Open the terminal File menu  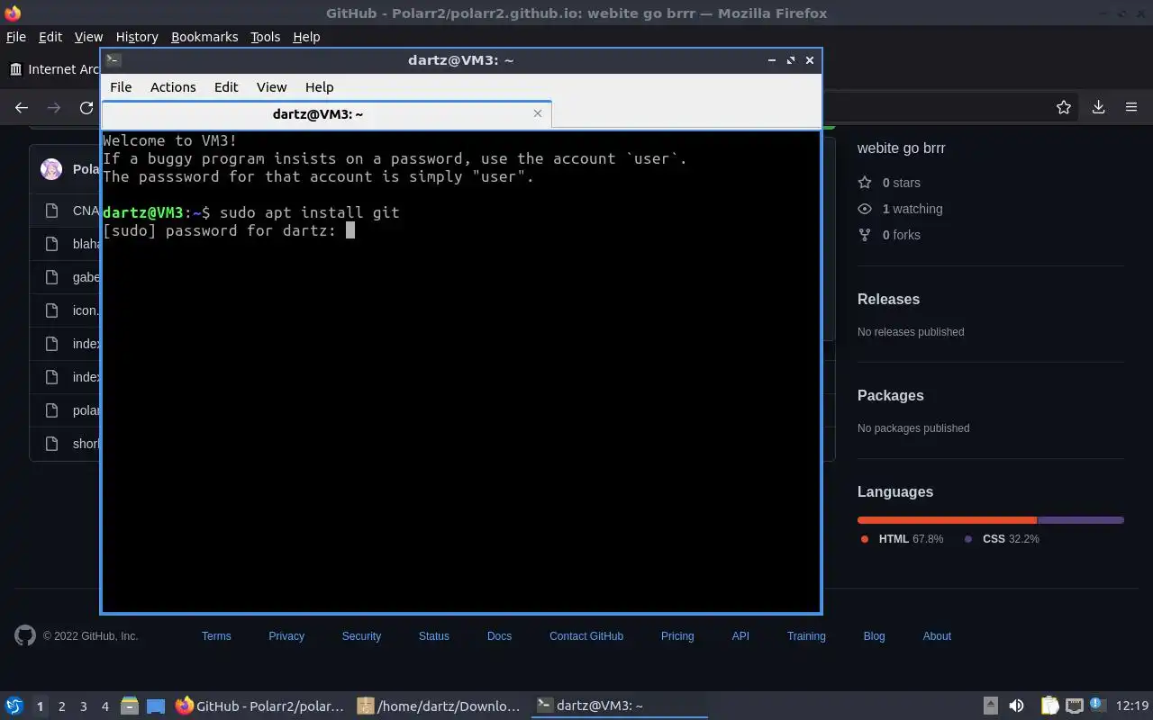click(x=121, y=87)
